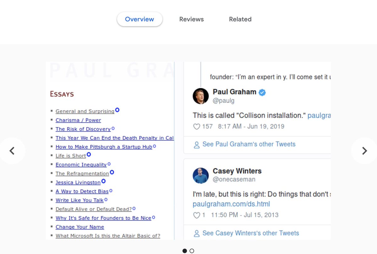The width and height of the screenshot is (377, 254).
Task: Click the blue circle beside The Refragmentation
Action: [x=112, y=172]
